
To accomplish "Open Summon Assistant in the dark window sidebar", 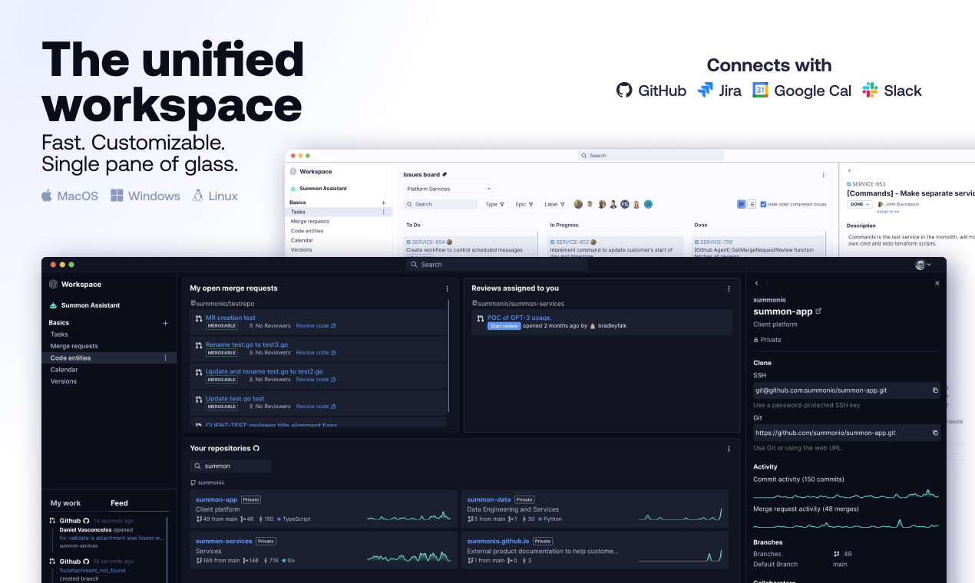I will tap(84, 305).
